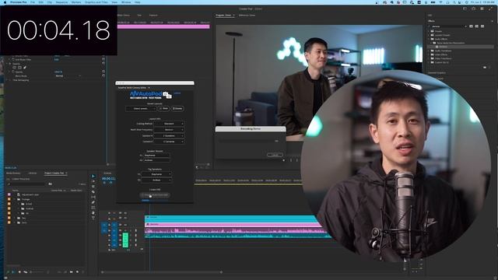The image size is (498, 280).
Task: Open the File menu
Action: tap(33, 2)
